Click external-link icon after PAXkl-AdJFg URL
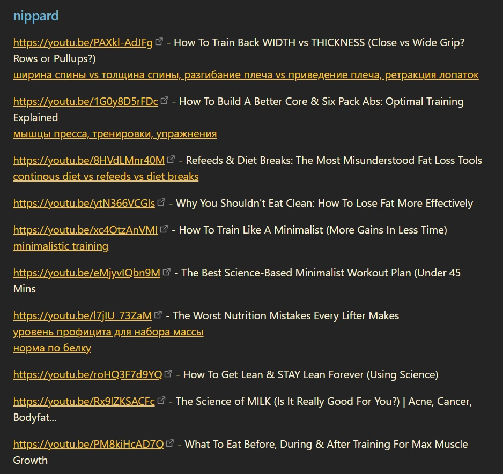 (159, 41)
